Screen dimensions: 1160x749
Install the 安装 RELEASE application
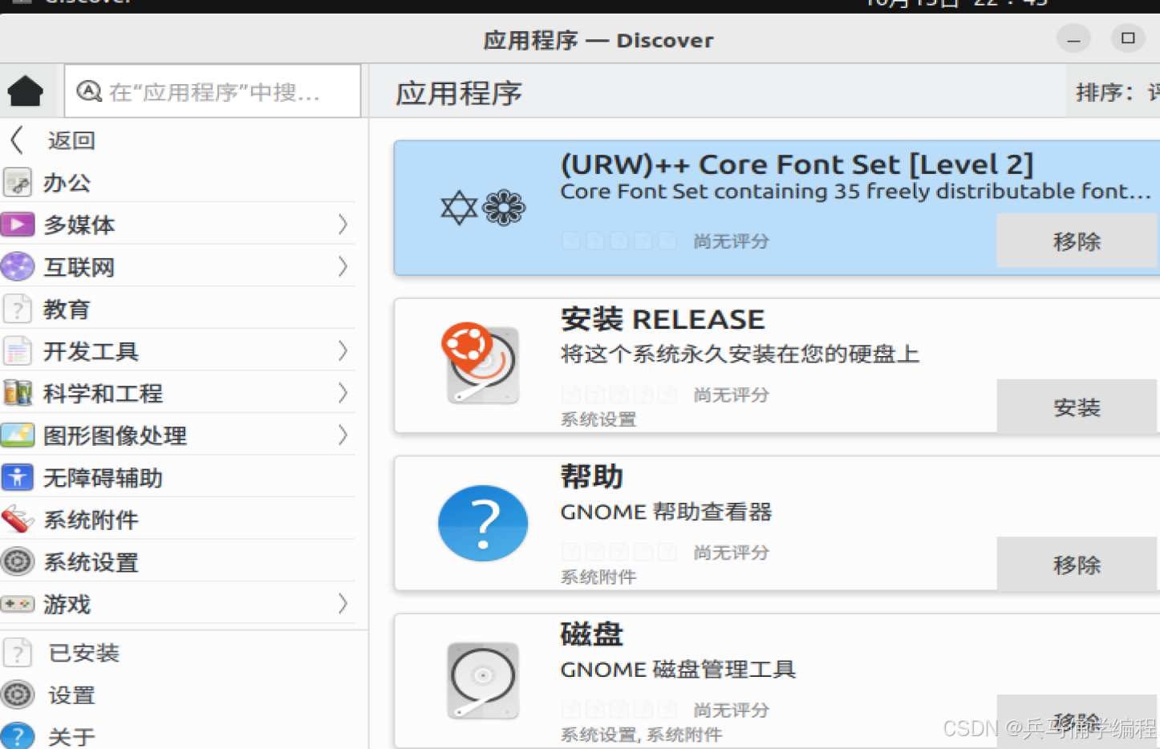1077,407
